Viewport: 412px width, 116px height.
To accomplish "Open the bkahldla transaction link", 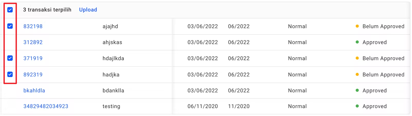I will pyautogui.click(x=34, y=91).
